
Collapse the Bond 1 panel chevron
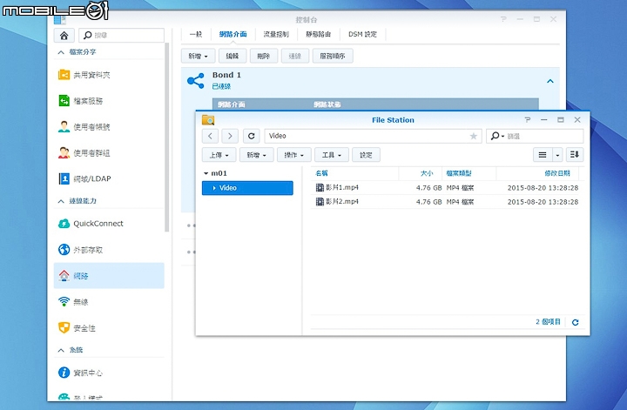pyautogui.click(x=550, y=81)
